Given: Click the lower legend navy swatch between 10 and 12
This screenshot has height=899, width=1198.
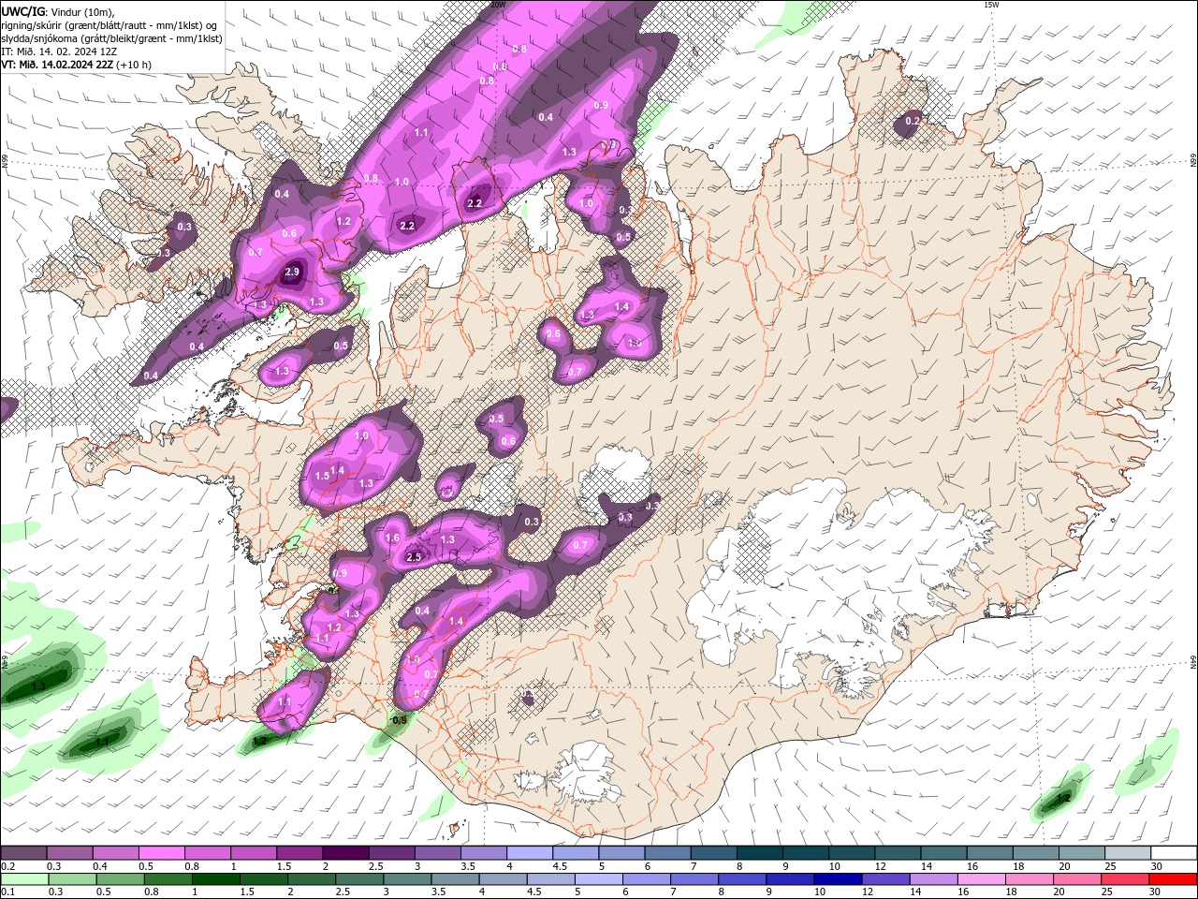Looking at the screenshot, I should (x=839, y=879).
